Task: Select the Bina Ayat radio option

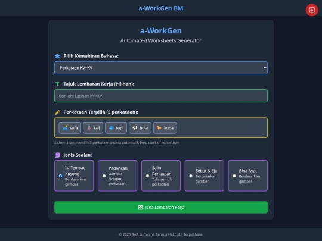Action: 234,176
